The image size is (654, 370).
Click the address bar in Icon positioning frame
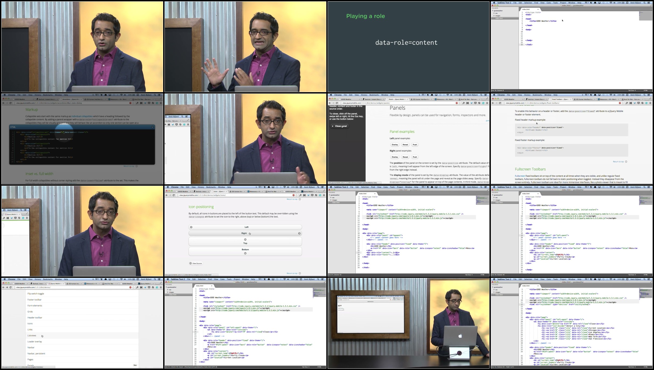[x=234, y=195]
